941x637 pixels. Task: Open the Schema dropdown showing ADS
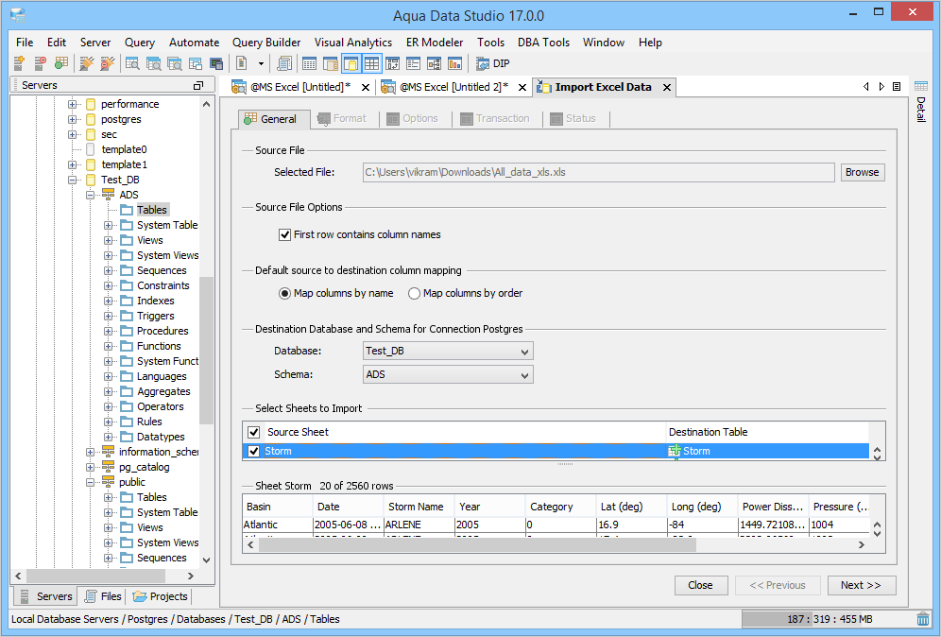click(448, 374)
